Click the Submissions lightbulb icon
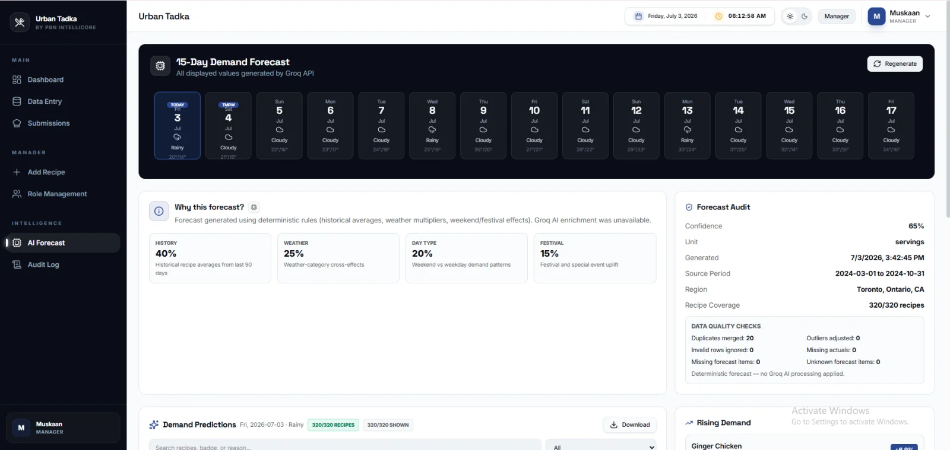 tap(17, 123)
